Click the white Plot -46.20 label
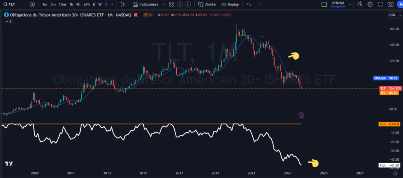Viewport: 403px width, 178px height. [x=390, y=165]
